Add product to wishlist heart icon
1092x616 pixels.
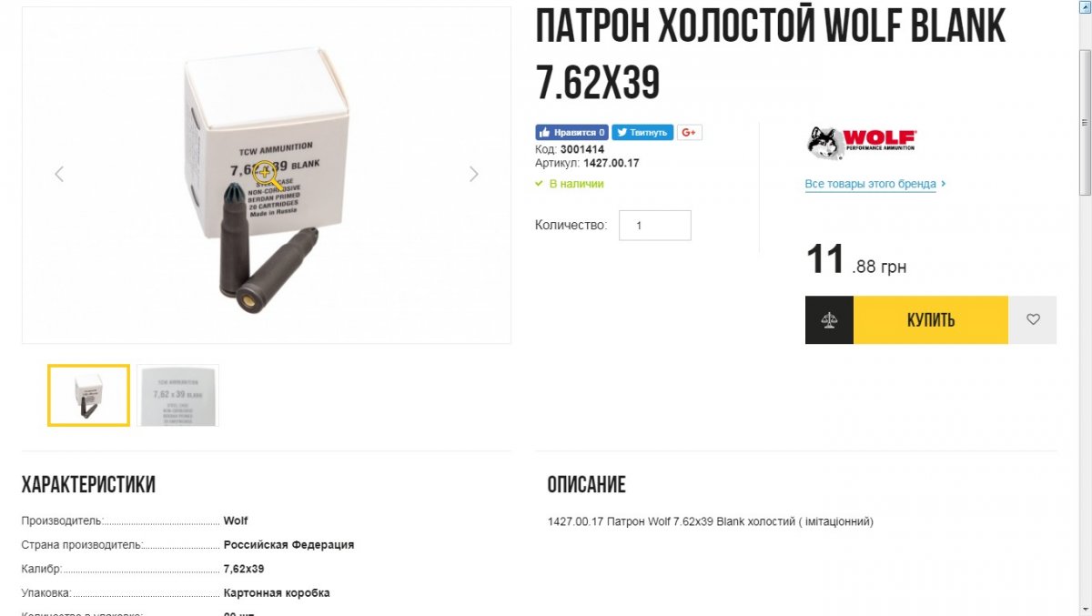[x=1033, y=319]
